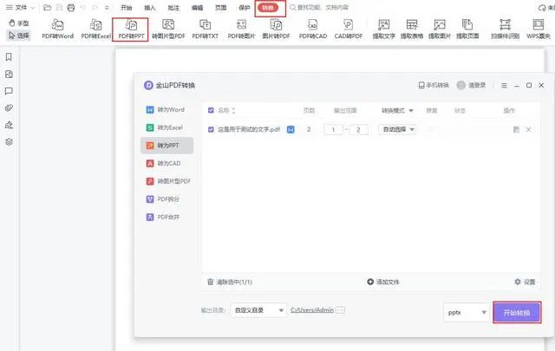Click the 提取表格 toolbar icon
The image size is (555, 351).
pyautogui.click(x=412, y=29)
